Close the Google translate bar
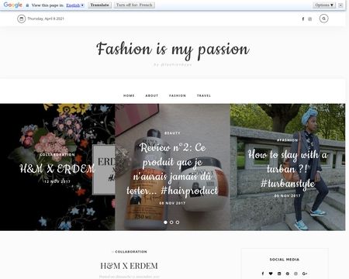 coord(340,5)
